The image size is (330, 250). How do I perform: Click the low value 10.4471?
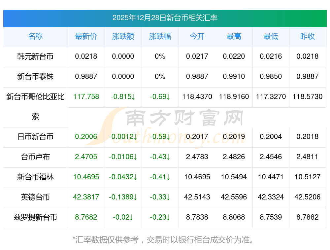271,177
